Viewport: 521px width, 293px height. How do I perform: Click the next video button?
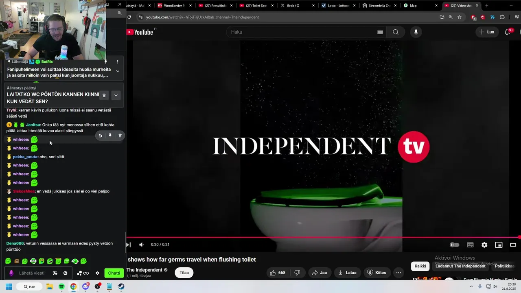point(129,245)
